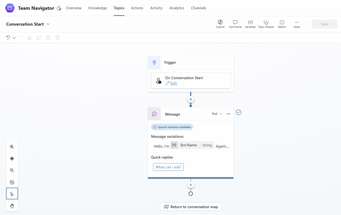Zoom out of the canvas
341x215 pixels.
pos(12,170)
